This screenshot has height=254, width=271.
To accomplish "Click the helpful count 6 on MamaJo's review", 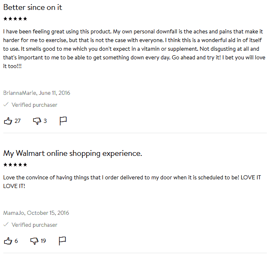I will click(x=16, y=241).
